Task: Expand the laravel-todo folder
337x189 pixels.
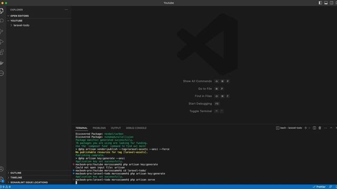Action: click(x=39, y=25)
